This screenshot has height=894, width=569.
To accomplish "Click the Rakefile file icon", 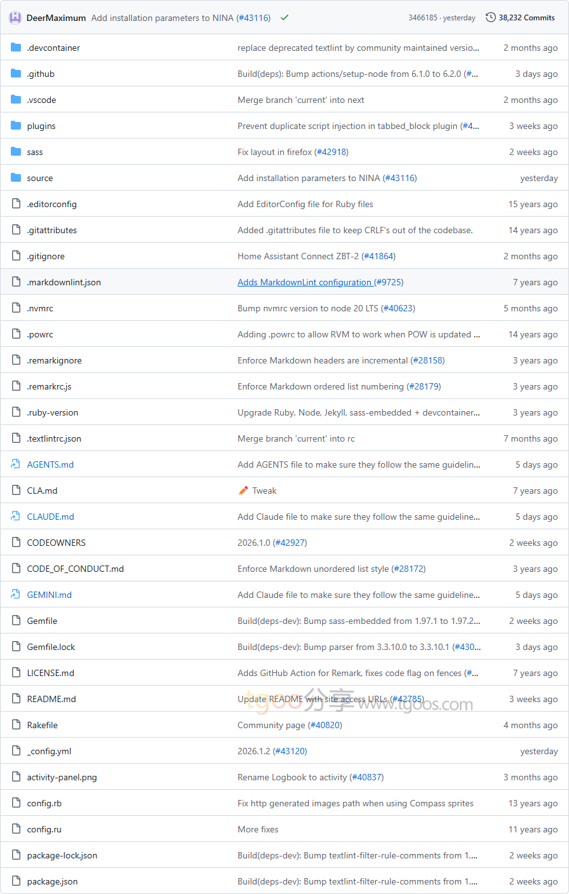I will point(16,725).
